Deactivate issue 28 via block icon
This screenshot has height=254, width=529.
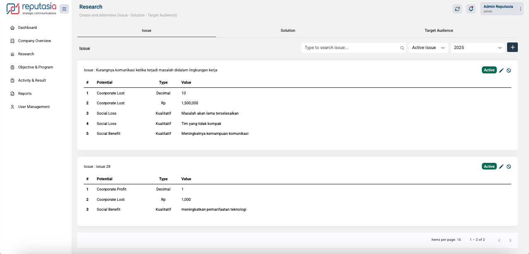click(x=509, y=167)
